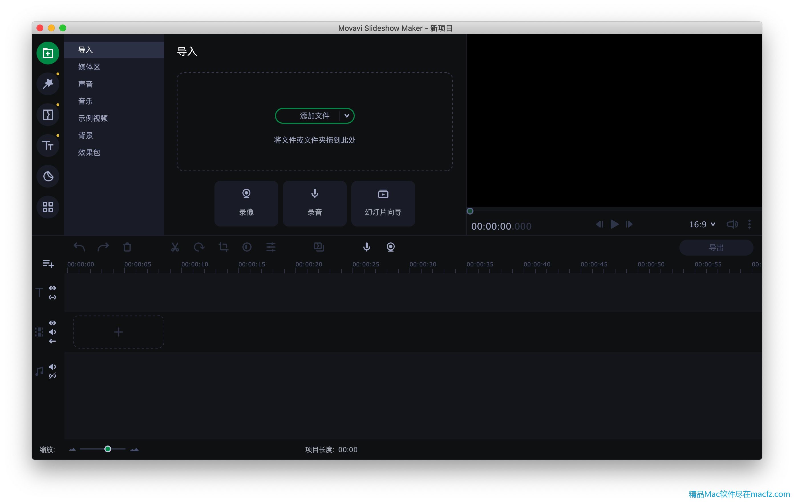Click the Redo arrow in the toolbar

(x=103, y=247)
